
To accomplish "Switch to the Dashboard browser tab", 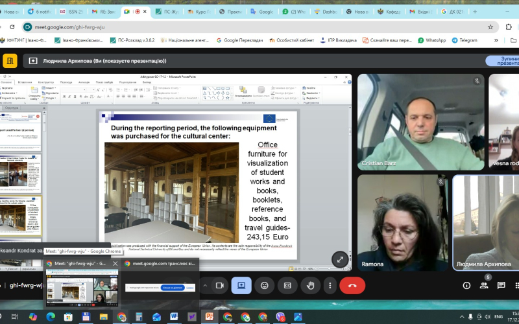I will click(328, 12).
